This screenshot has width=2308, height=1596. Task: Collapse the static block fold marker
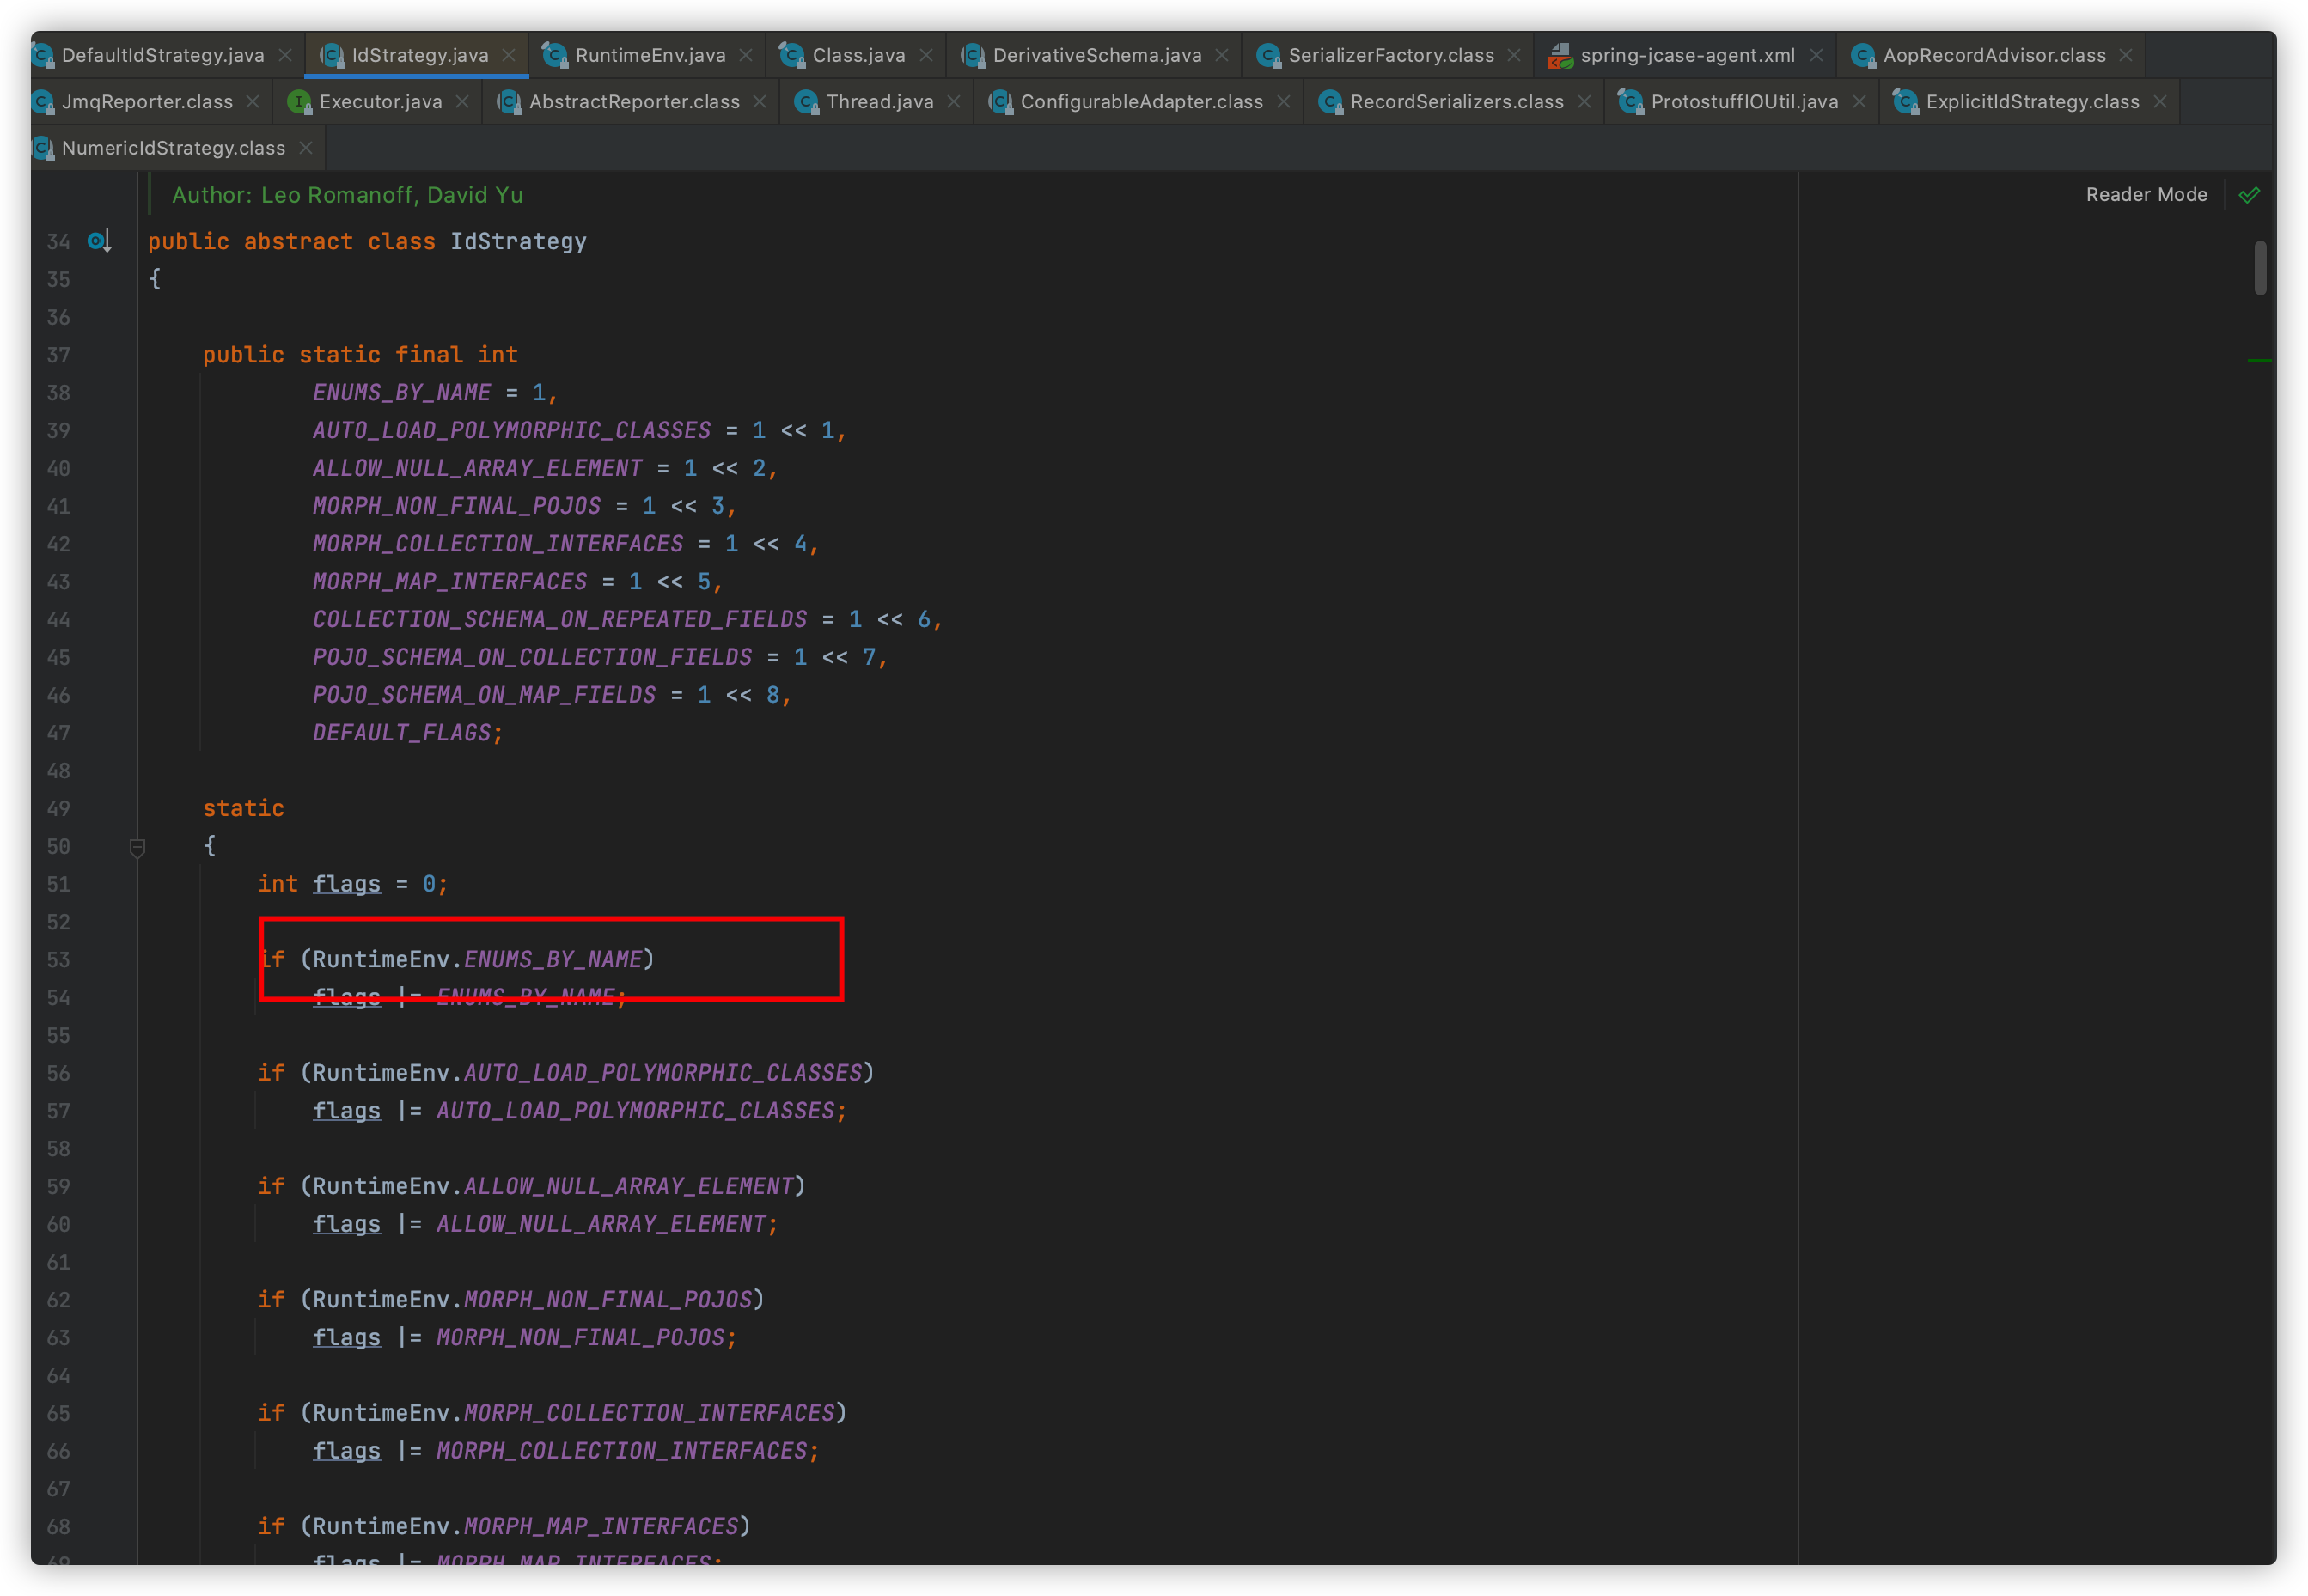138,847
